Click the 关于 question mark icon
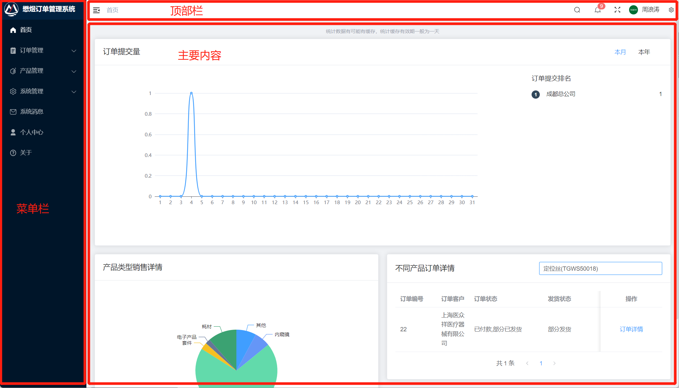This screenshot has width=679, height=388. [13, 153]
